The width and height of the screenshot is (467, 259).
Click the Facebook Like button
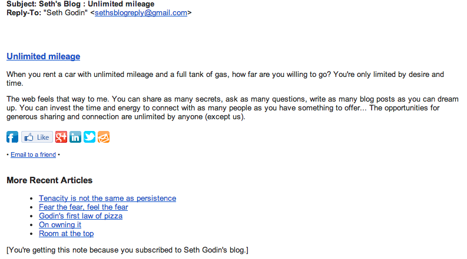click(x=37, y=137)
